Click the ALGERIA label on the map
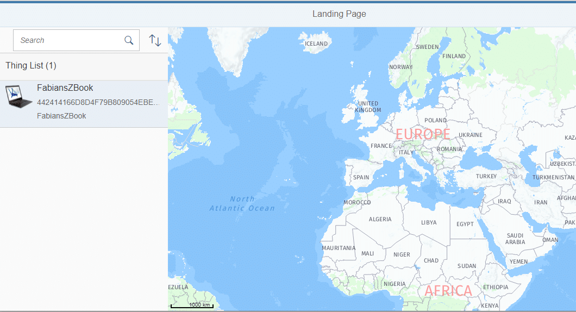Image resolution: width=576 pixels, height=312 pixels. click(x=380, y=219)
